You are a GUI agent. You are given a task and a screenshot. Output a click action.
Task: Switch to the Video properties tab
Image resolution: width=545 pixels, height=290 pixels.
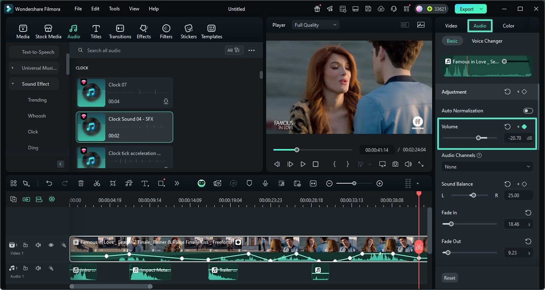(x=451, y=26)
